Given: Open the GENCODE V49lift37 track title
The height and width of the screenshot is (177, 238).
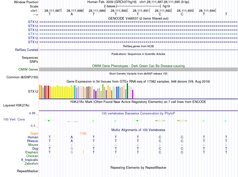Looking at the screenshot, I should [138, 19].
